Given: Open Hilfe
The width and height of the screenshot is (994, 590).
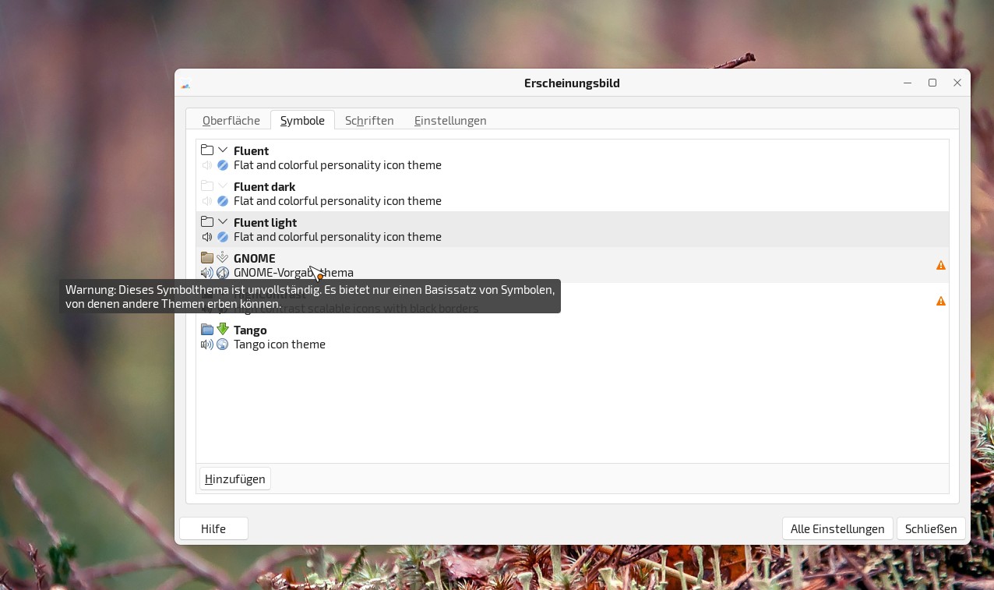Looking at the screenshot, I should pyautogui.click(x=213, y=528).
